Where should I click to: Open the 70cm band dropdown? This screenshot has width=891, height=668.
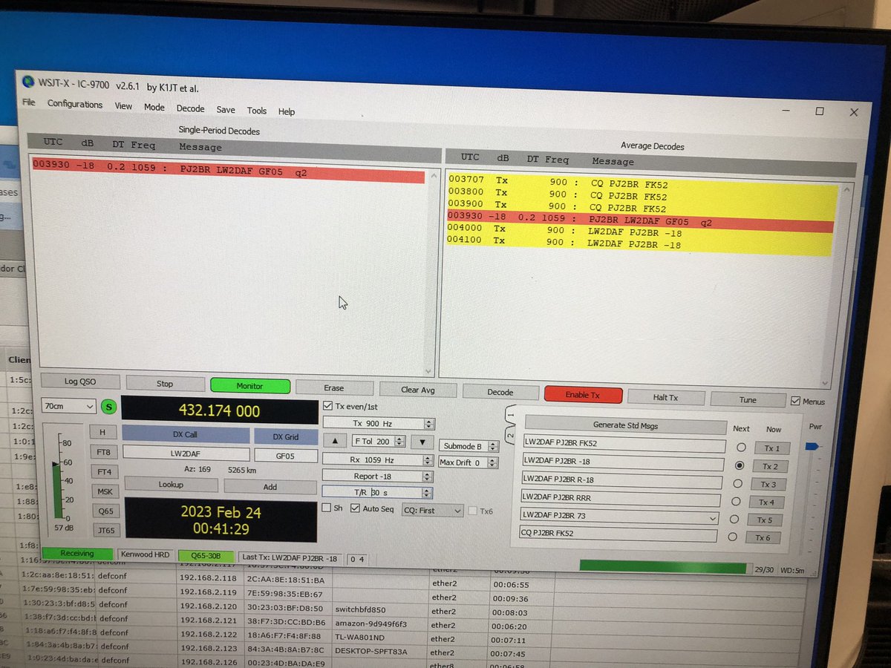[69, 406]
